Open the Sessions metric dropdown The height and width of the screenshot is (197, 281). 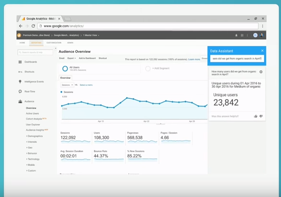pos(67,85)
